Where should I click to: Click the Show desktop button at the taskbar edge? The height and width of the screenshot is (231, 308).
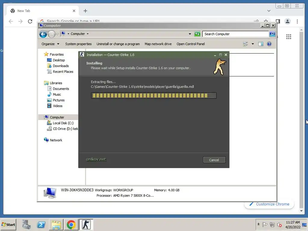305,224
